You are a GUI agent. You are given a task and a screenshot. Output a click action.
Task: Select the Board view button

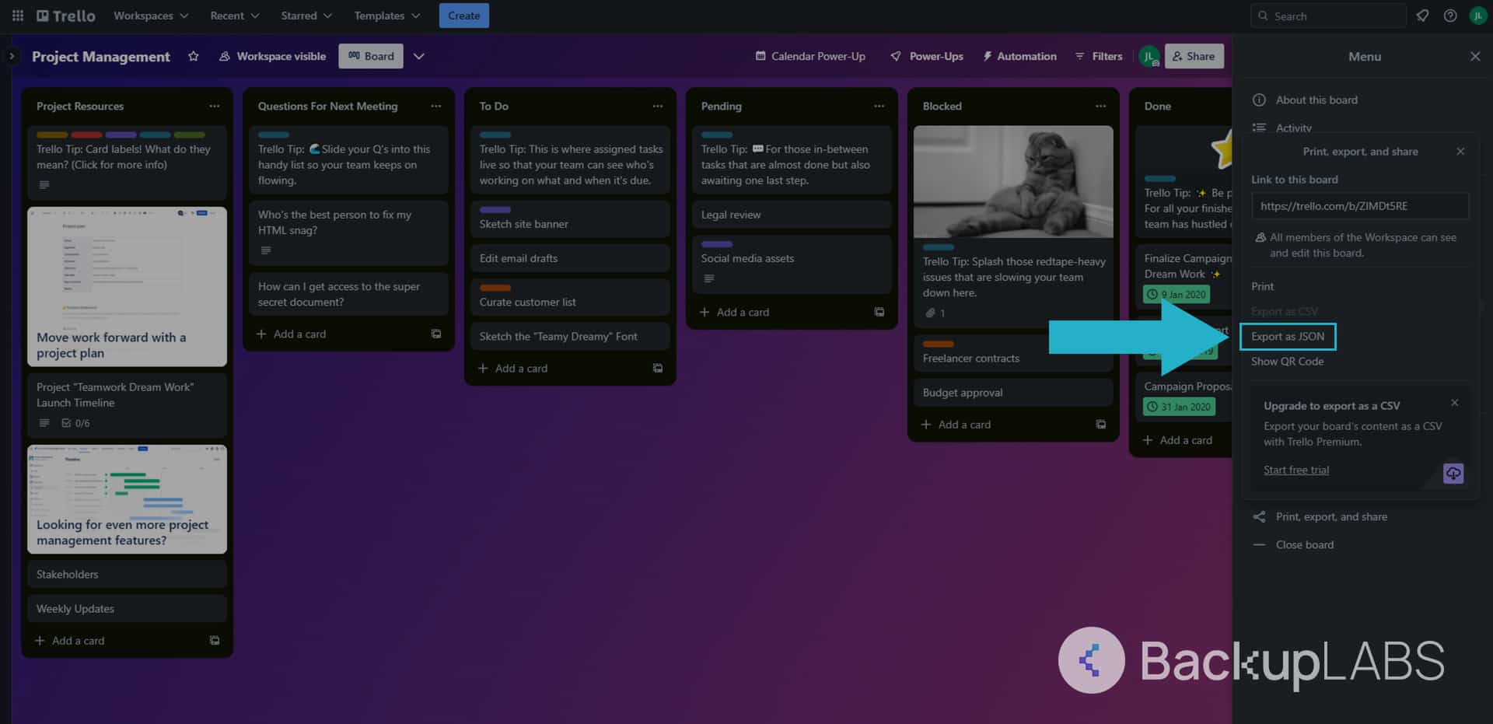pos(371,56)
